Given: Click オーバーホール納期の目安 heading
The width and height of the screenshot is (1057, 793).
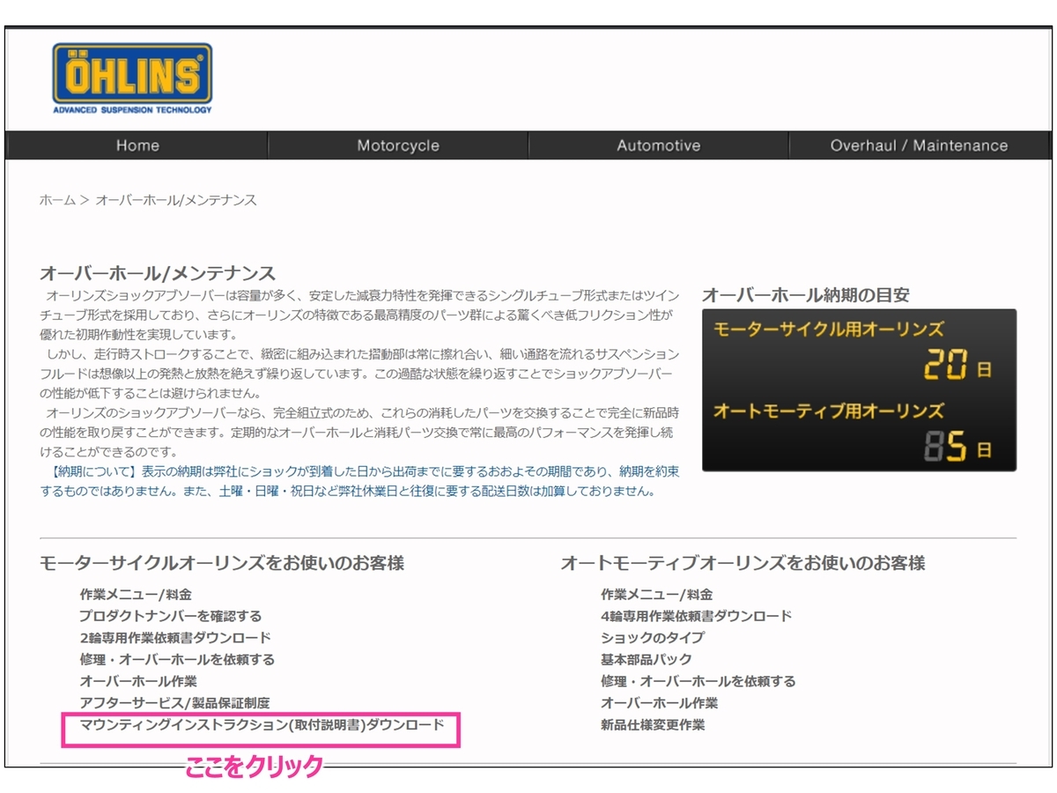Looking at the screenshot, I should (x=806, y=295).
